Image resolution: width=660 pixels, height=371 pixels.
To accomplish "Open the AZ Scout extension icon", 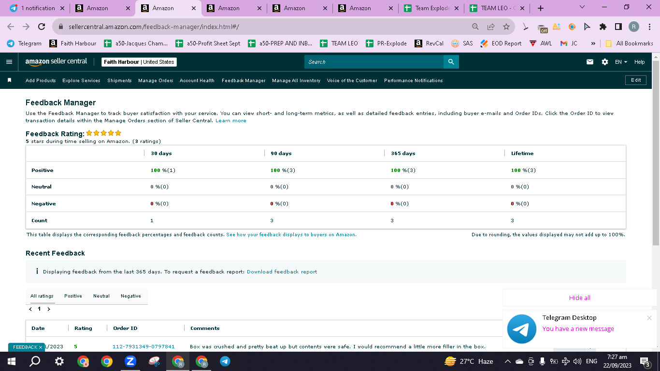I will (557, 27).
